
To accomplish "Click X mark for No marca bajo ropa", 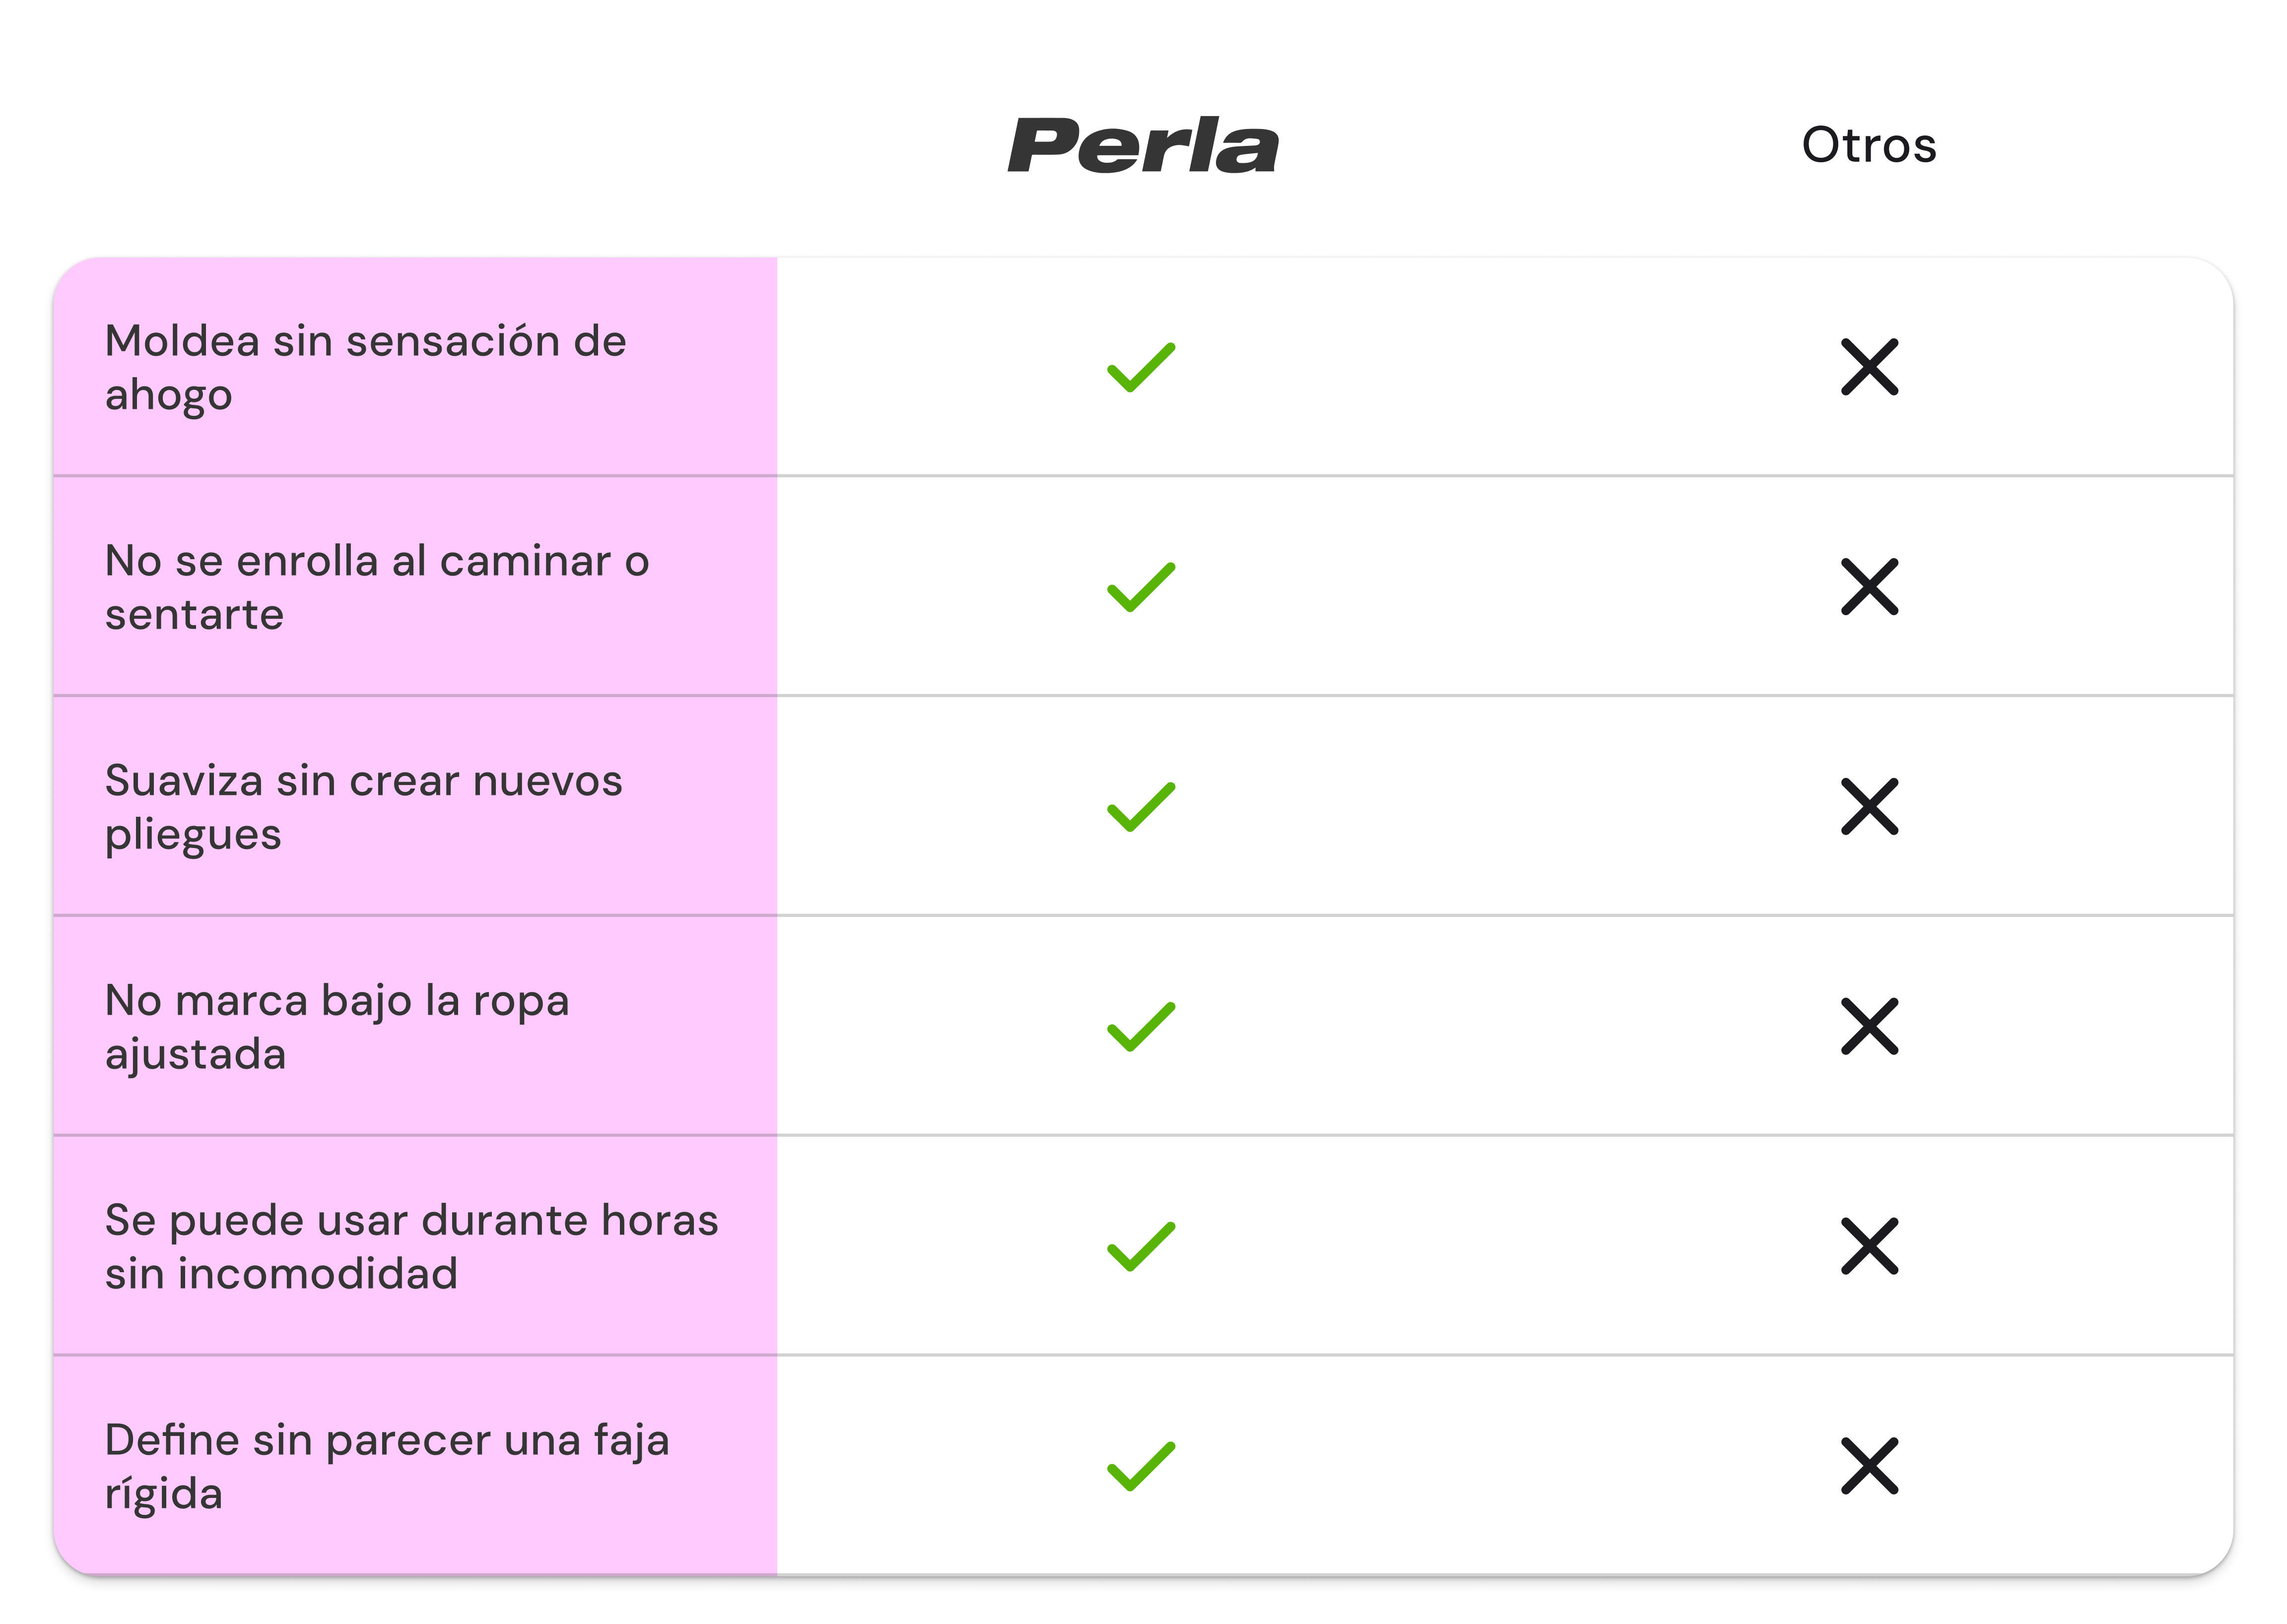I will 1868,1027.
